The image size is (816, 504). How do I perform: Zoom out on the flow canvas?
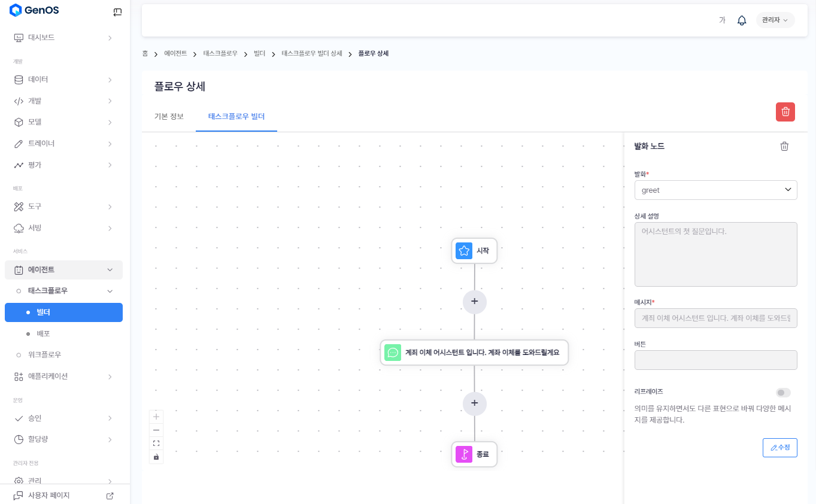coord(156,430)
